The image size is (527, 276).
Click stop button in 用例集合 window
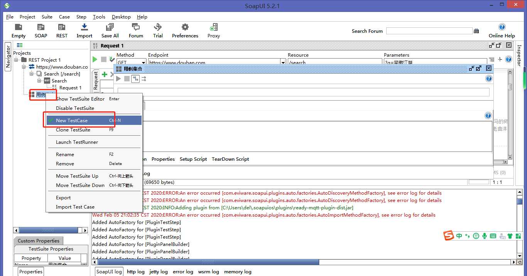pyautogui.click(x=127, y=79)
